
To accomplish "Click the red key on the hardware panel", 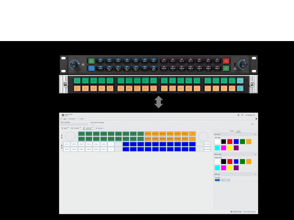I will pyautogui.click(x=226, y=61).
